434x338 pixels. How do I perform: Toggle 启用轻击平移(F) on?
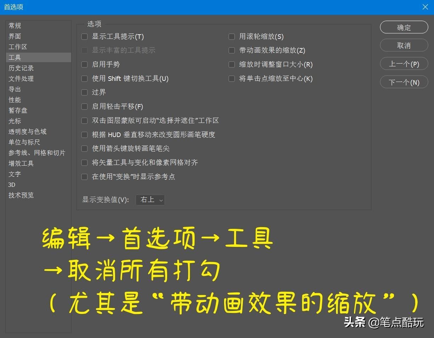[x=84, y=106]
